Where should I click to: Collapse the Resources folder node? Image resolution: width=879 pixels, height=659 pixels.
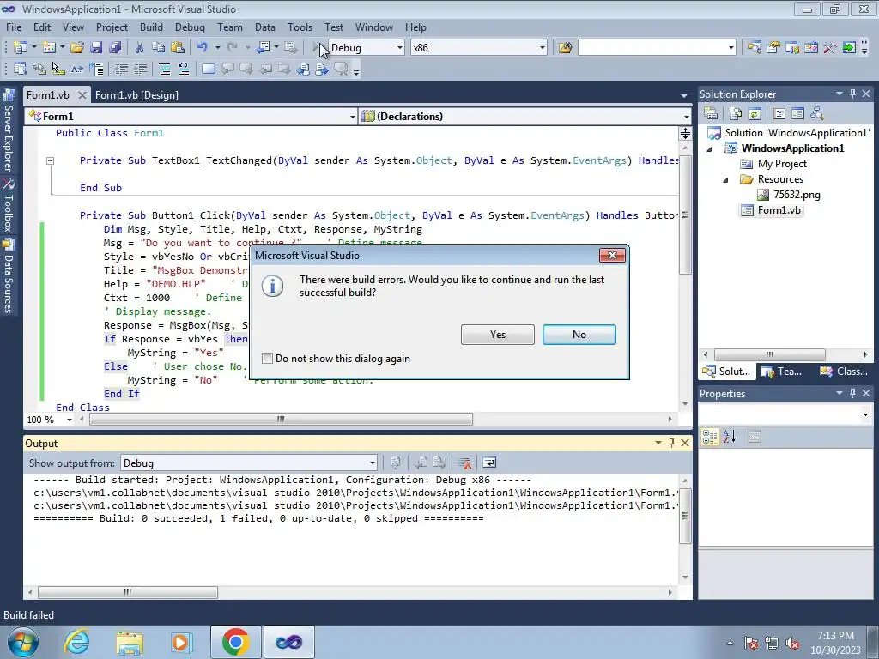click(x=725, y=180)
